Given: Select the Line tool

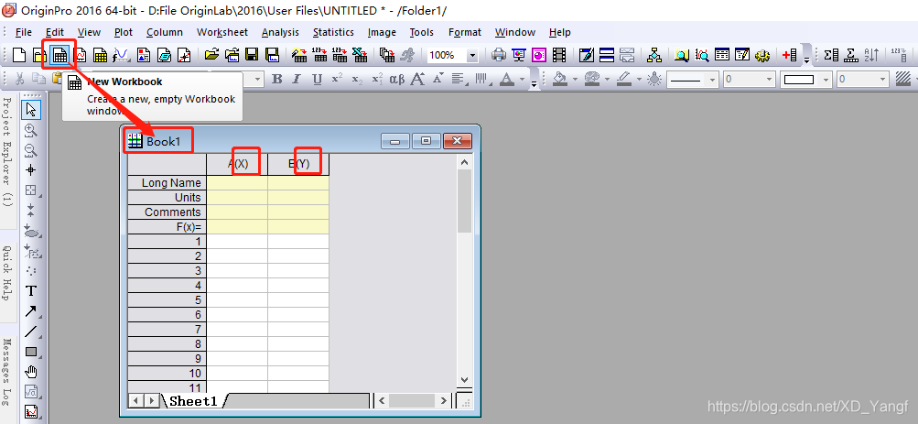Looking at the screenshot, I should pos(31,332).
